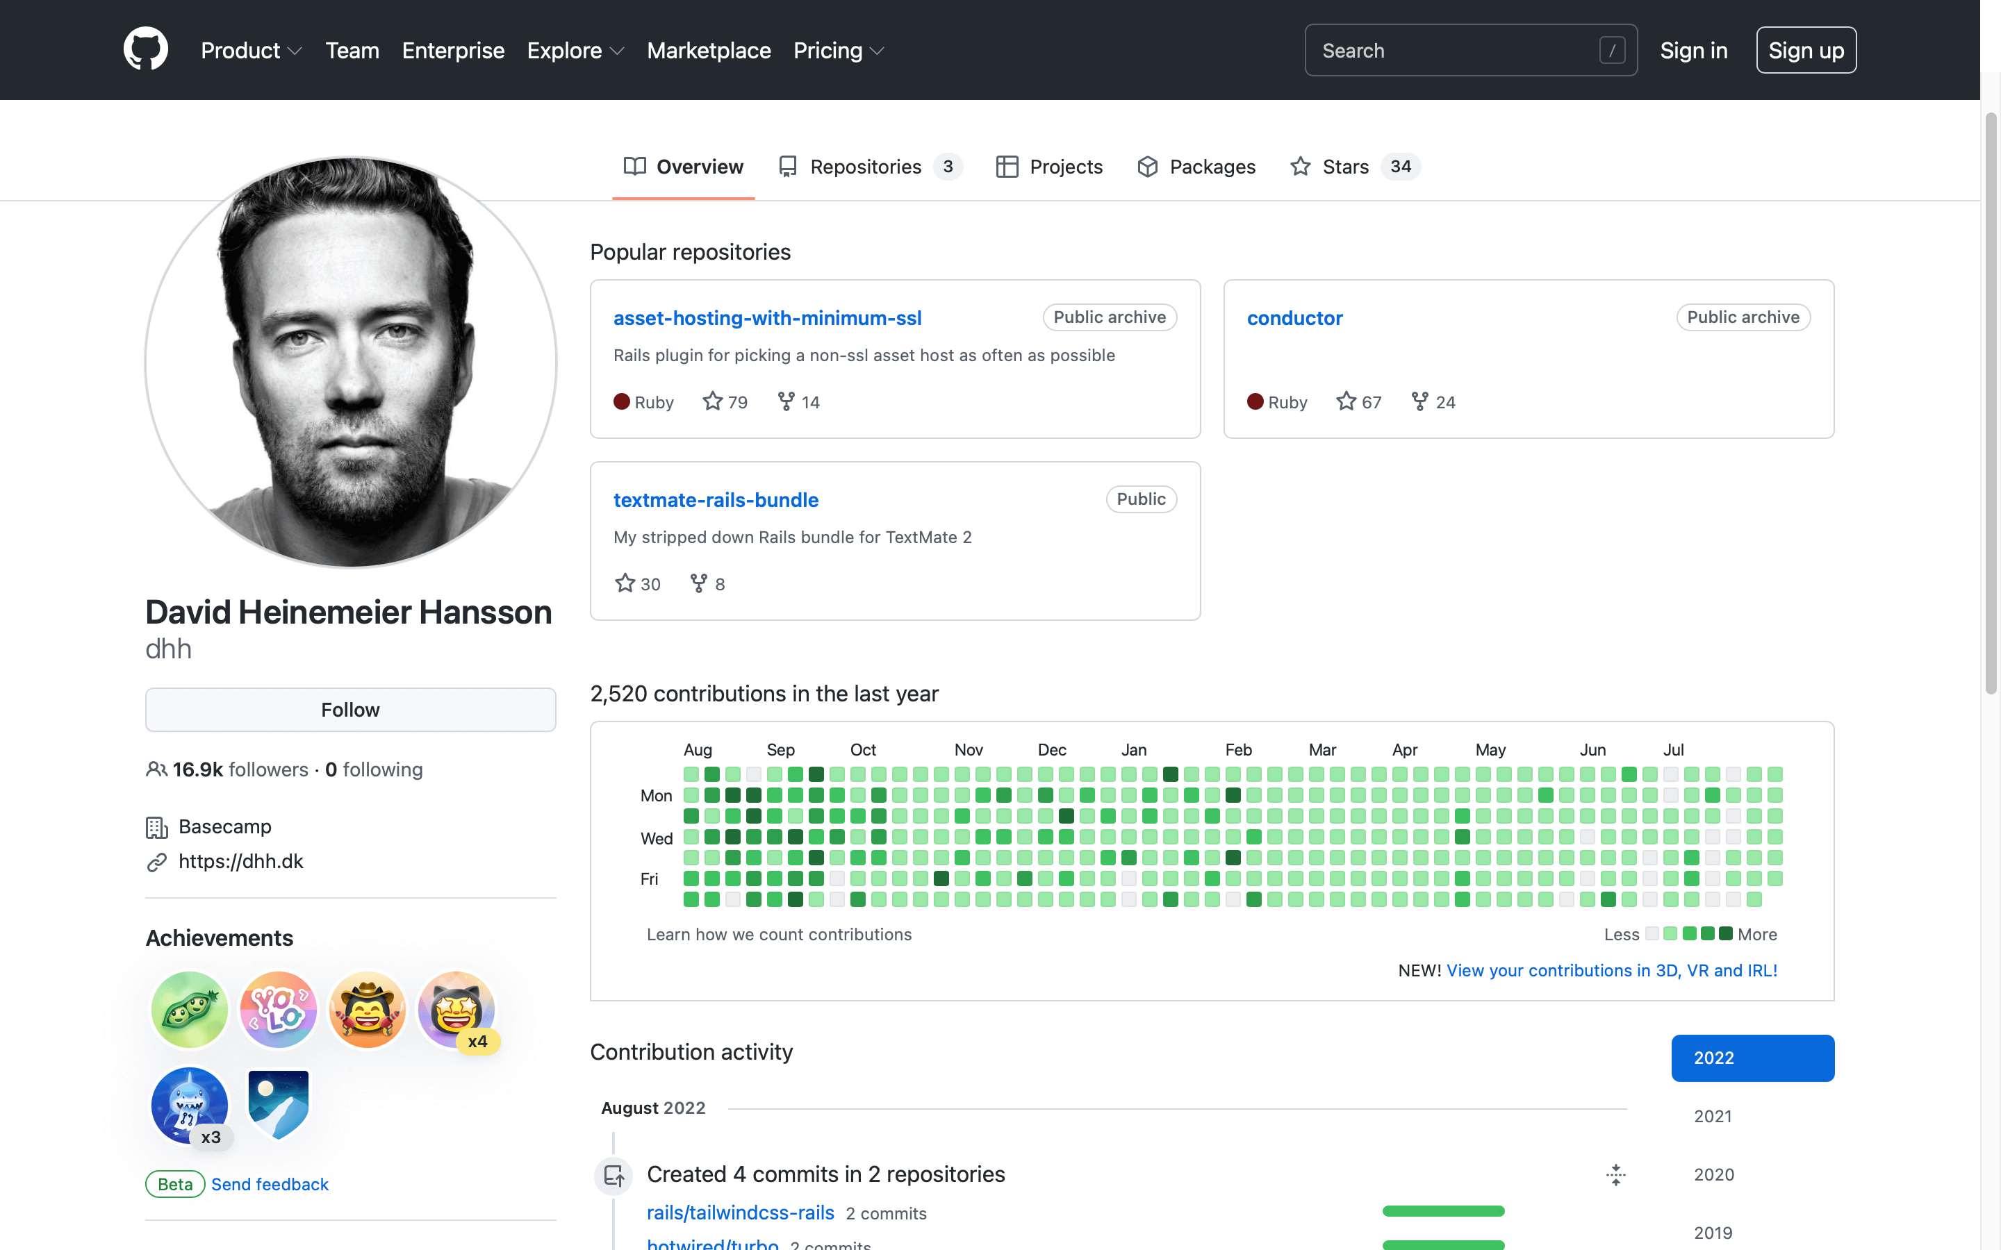Click the organization/Basecamp icon
The width and height of the screenshot is (2001, 1250).
coord(156,825)
